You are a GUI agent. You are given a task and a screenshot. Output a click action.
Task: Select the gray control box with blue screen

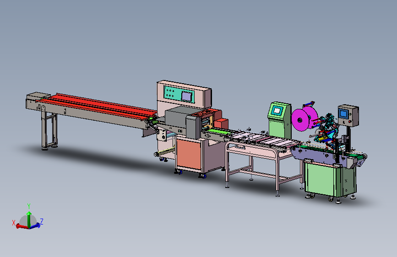pyautogui.click(x=348, y=115)
